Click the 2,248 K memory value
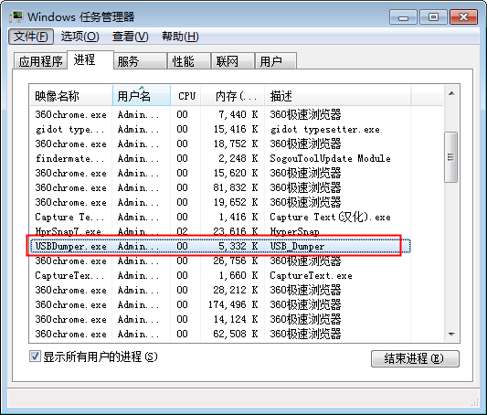 [x=238, y=158]
